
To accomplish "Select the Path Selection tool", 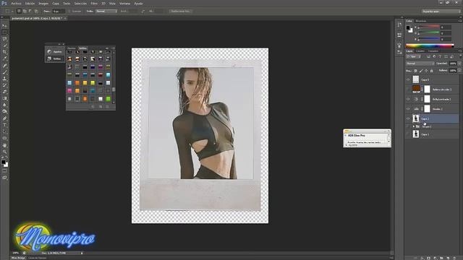I will click(4, 131).
